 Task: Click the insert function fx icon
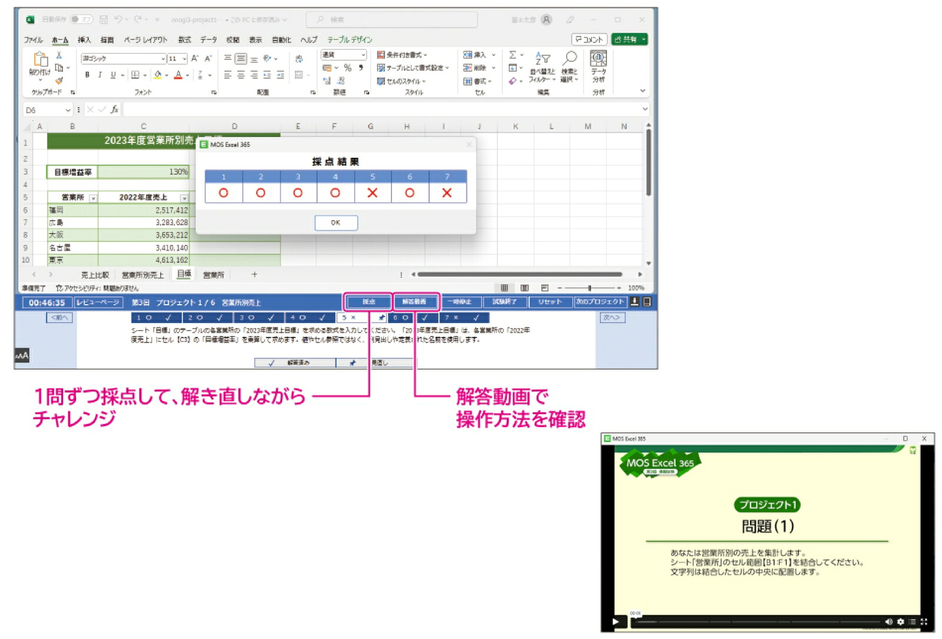coord(114,109)
